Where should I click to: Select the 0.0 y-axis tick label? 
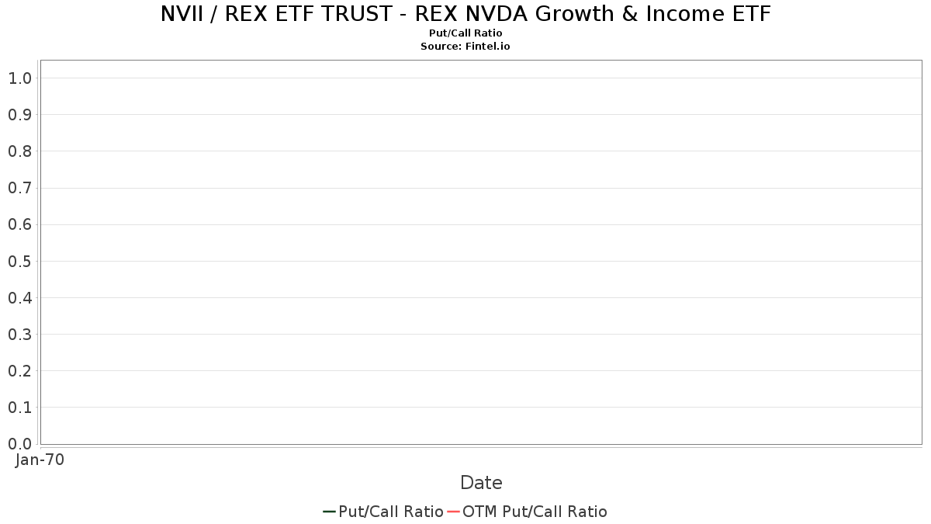point(19,444)
